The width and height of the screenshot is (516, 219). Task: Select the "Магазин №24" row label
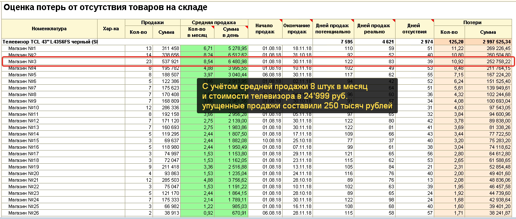(23, 200)
